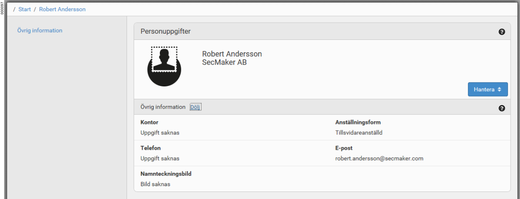Select Övrig information in the left sidebar
The height and width of the screenshot is (199, 520).
point(40,31)
